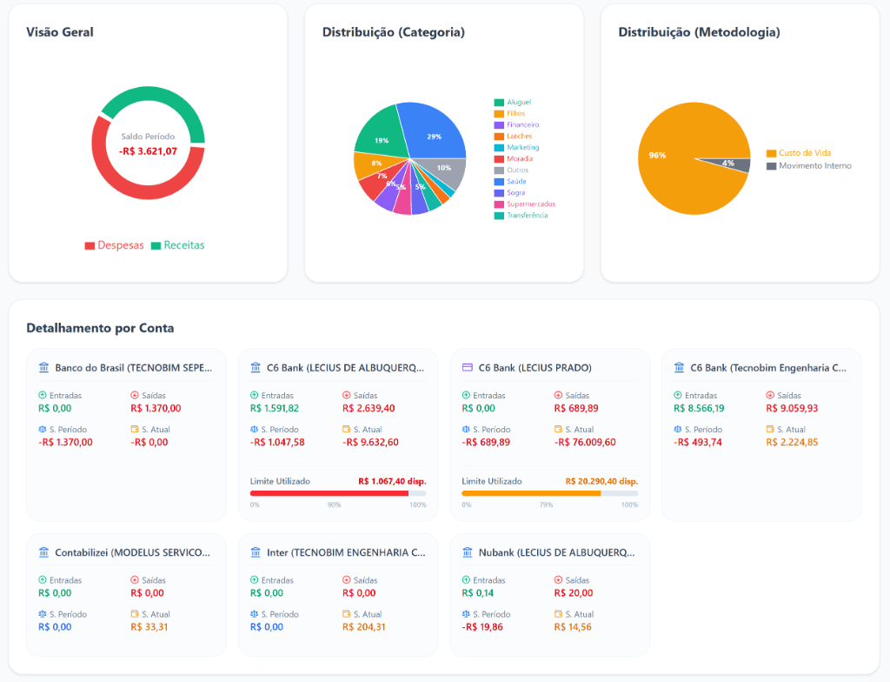Click the bank icon next to Nubank title
Screen dimensions: 890x682
[x=468, y=552]
